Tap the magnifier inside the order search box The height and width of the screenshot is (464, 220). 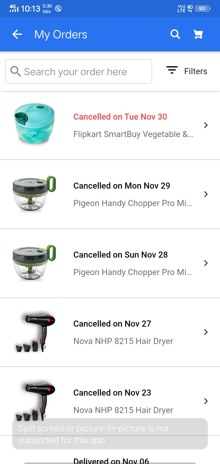(16, 71)
